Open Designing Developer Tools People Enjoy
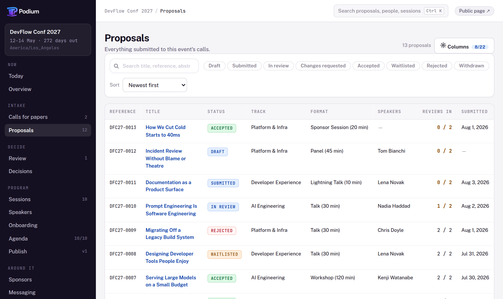Image resolution: width=503 pixels, height=299 pixels. pos(170,258)
